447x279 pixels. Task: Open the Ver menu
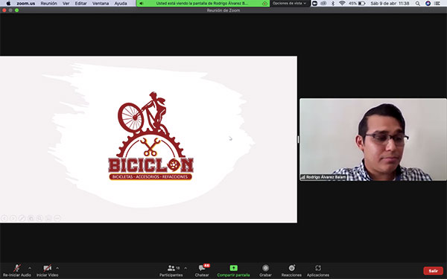[x=66, y=4]
